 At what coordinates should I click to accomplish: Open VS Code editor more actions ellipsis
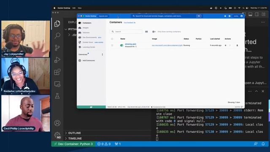point(263,22)
